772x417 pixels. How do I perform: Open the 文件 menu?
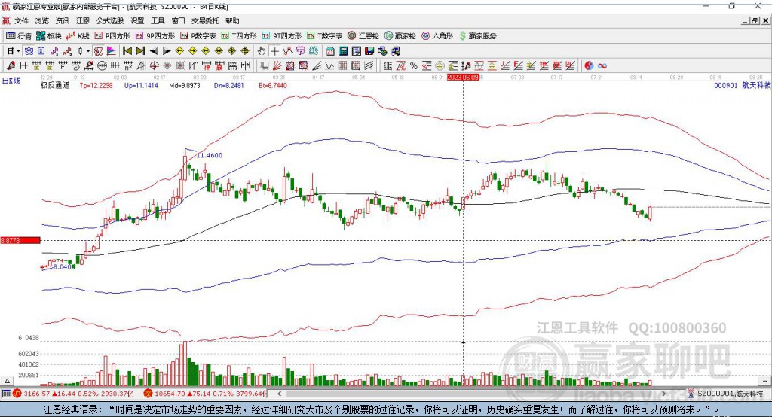pyautogui.click(x=21, y=20)
